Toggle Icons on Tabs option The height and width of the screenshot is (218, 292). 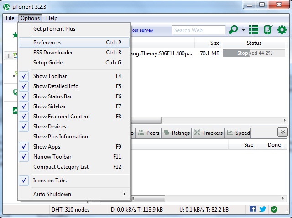click(74, 181)
